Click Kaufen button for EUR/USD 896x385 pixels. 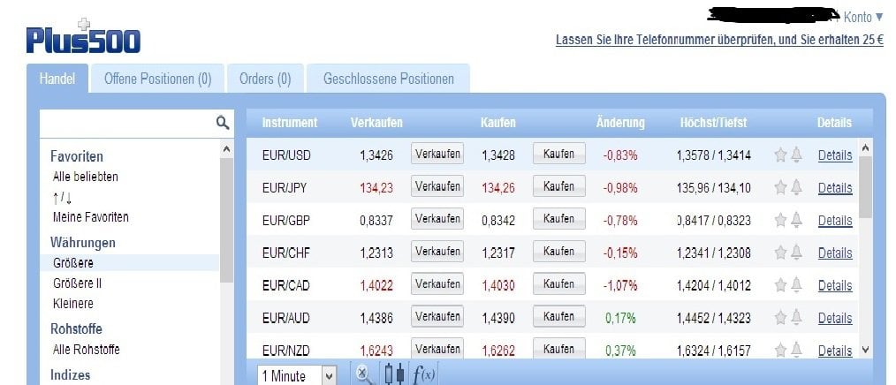[x=558, y=155]
